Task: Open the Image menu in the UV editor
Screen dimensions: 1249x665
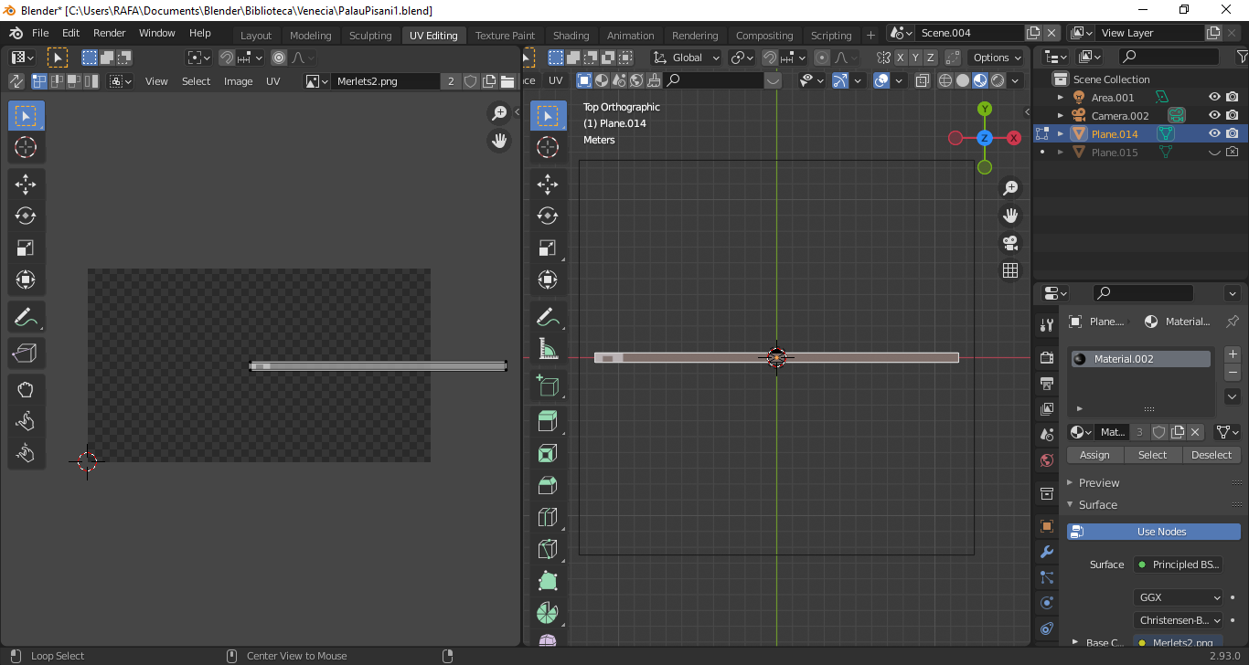Action: (238, 81)
